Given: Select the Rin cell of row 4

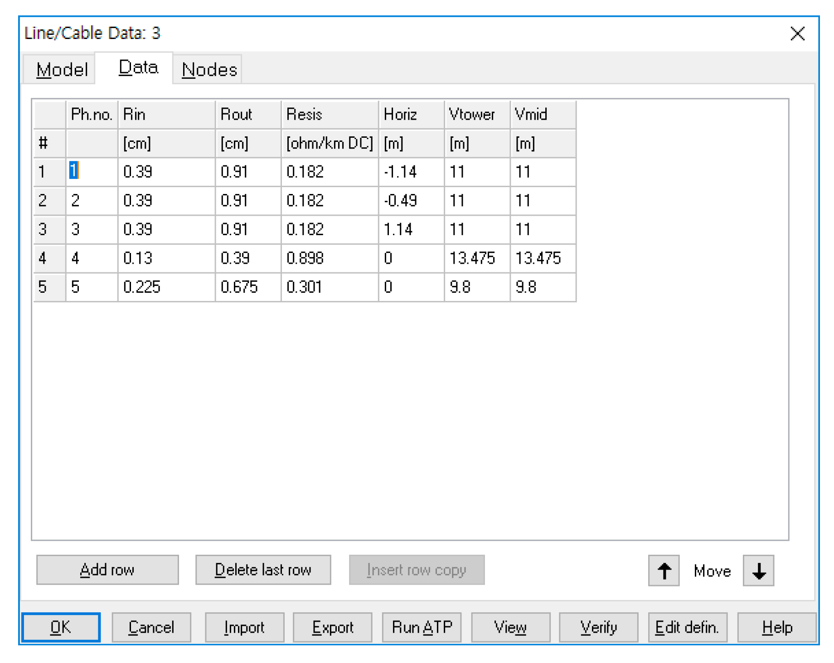Looking at the screenshot, I should [166, 258].
